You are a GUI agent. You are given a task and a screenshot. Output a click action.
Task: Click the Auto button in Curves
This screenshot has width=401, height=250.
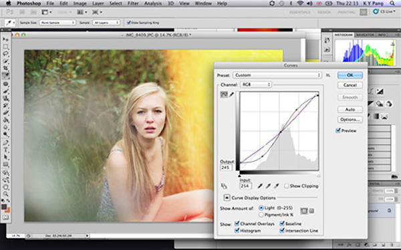[350, 110]
